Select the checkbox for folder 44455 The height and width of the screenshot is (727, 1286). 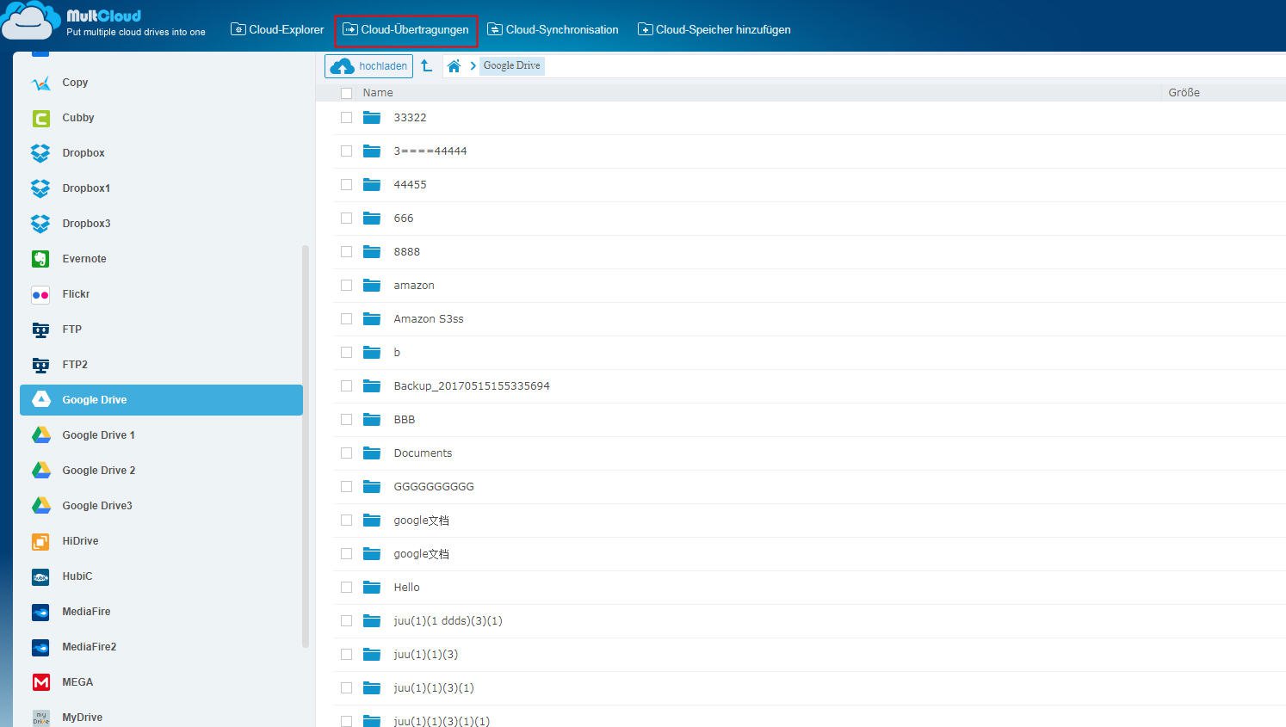point(346,185)
